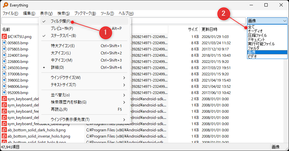Click the 952009.bmp file icon
This screenshot has width=289, height=151.
click(4, 93)
